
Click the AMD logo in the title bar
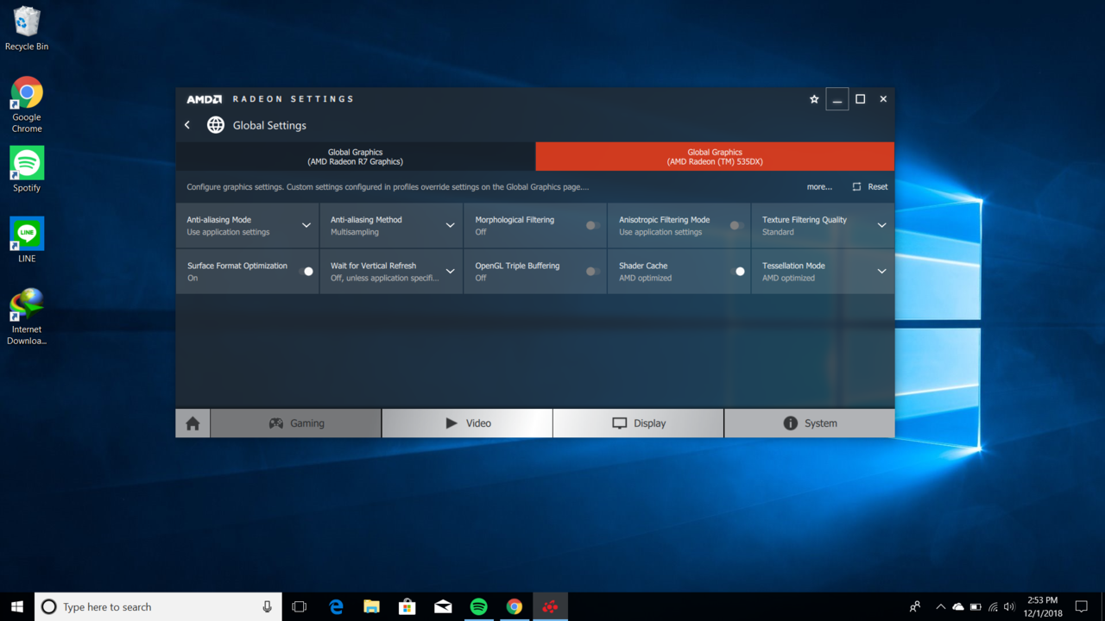tap(205, 99)
